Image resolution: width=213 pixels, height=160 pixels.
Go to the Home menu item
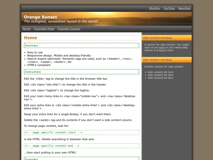tap(26, 29)
